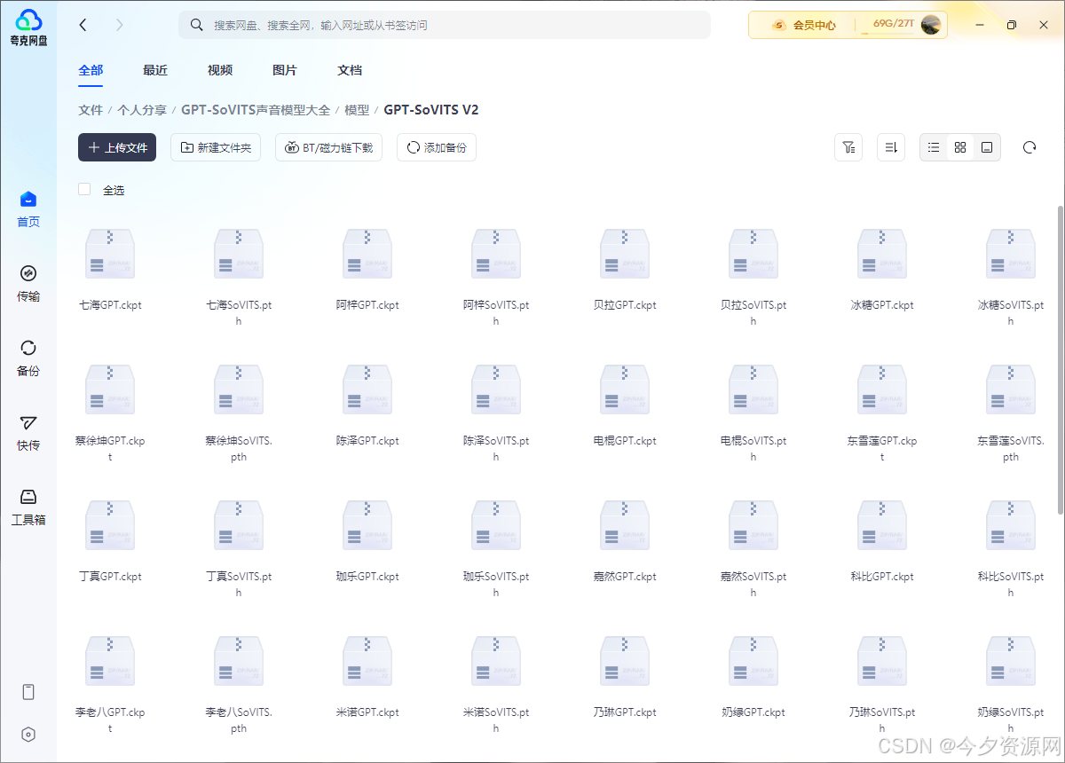Select the 李老八GPT.ckpt file icon
The height and width of the screenshot is (763, 1065).
tap(110, 661)
